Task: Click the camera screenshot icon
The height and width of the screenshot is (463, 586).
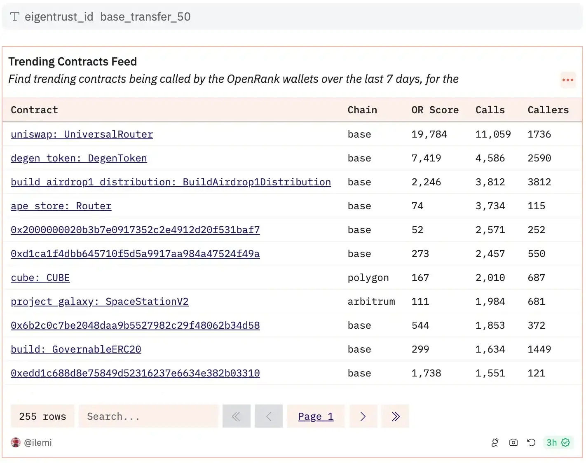Action: pyautogui.click(x=513, y=442)
